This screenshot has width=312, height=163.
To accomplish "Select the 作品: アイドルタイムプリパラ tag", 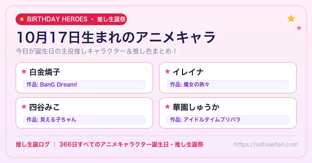I will click(228, 120).
